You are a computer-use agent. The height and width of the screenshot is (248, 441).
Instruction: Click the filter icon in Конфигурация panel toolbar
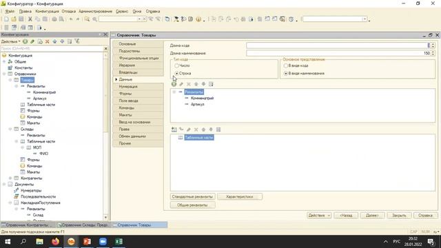tap(76, 41)
